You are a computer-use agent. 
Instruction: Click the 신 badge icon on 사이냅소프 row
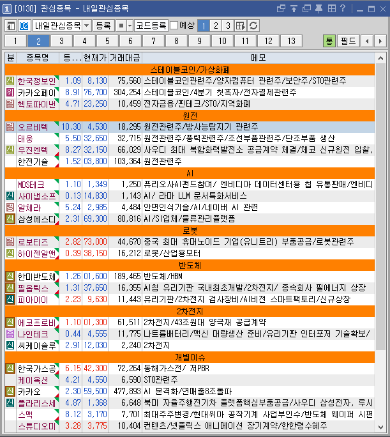pos(10,196)
